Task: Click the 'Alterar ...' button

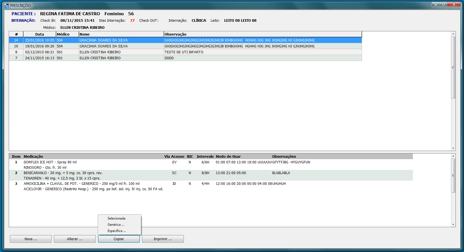Action: point(75,239)
